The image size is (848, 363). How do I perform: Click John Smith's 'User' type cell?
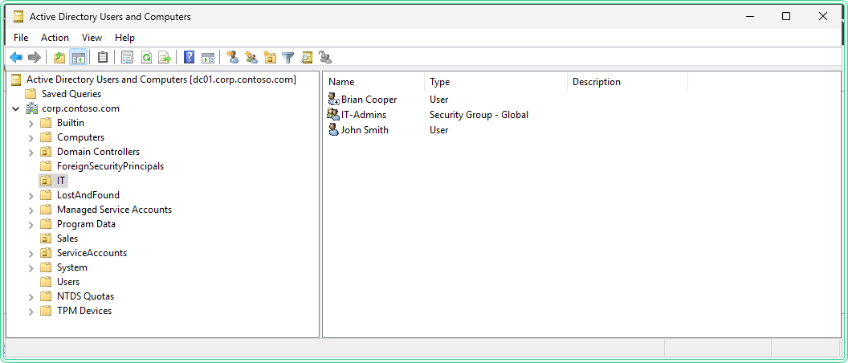coord(438,130)
